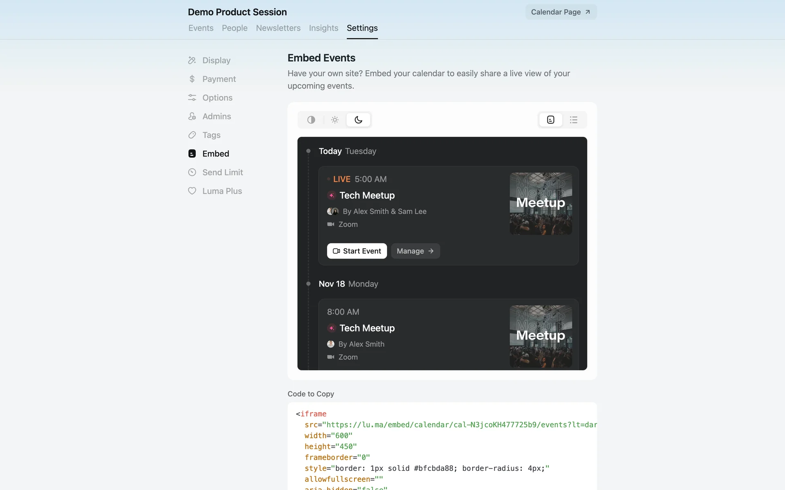Click the live Tech Meetup cover thumbnail
The height and width of the screenshot is (490, 785).
(541, 203)
